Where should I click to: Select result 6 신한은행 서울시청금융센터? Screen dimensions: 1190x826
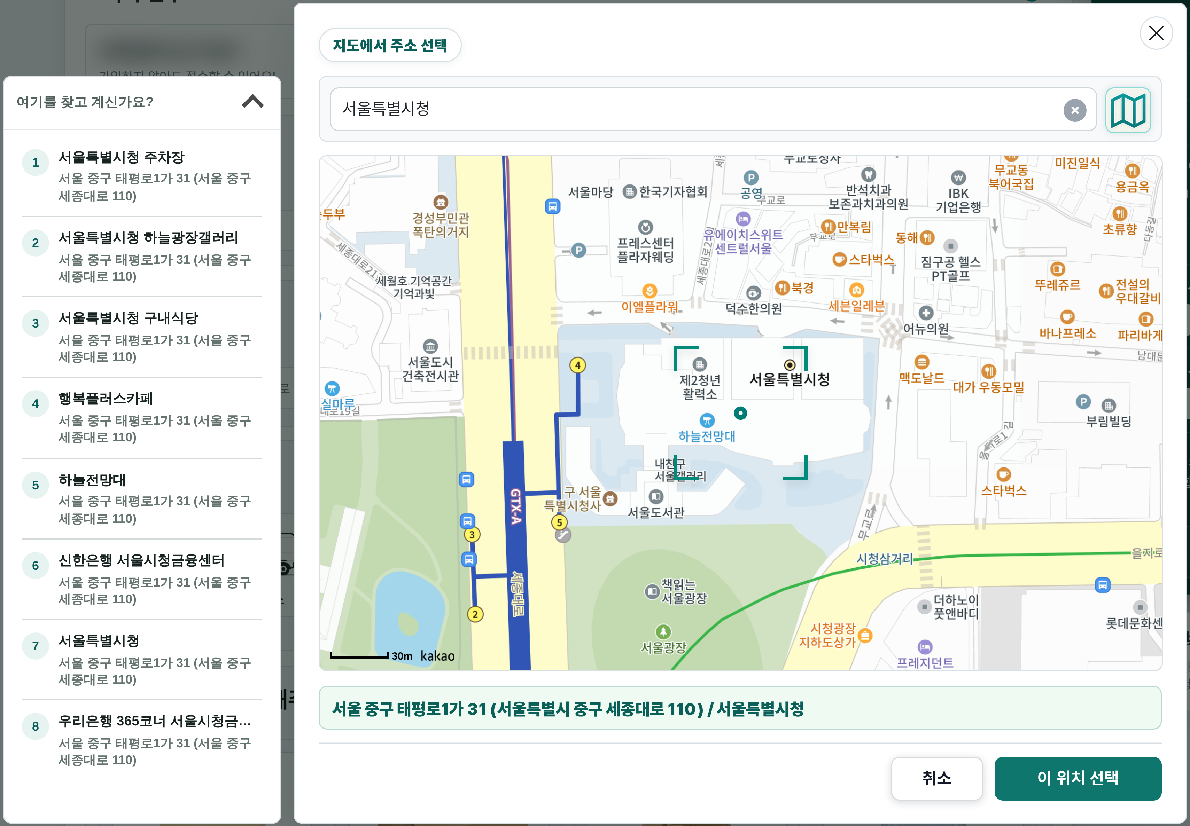point(142,579)
